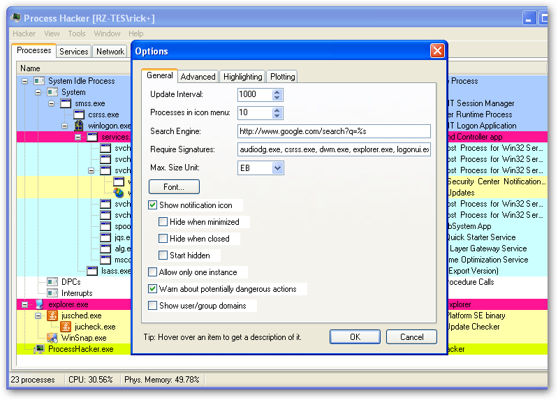Enable Hide when minimized
The width and height of the screenshot is (558, 400).
click(163, 222)
